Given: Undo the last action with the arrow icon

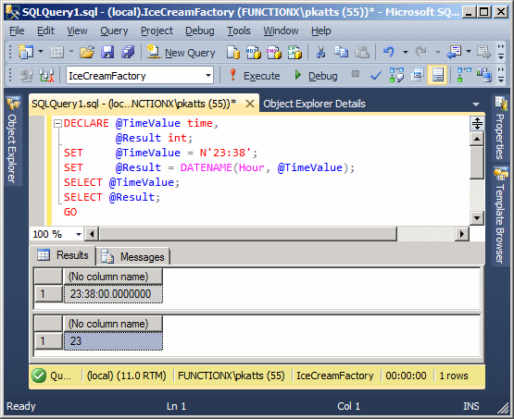Looking at the screenshot, I should tap(389, 52).
